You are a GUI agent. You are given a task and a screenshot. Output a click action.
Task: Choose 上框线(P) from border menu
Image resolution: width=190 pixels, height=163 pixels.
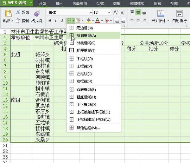click(93, 66)
